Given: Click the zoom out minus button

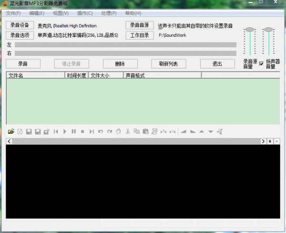Looking at the screenshot, I should [x=276, y=141].
